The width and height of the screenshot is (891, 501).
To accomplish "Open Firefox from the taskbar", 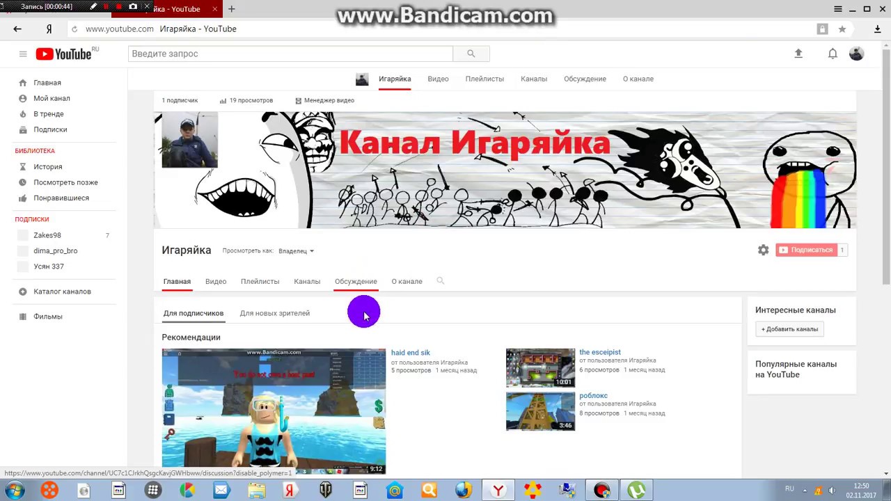I will pos(464,490).
